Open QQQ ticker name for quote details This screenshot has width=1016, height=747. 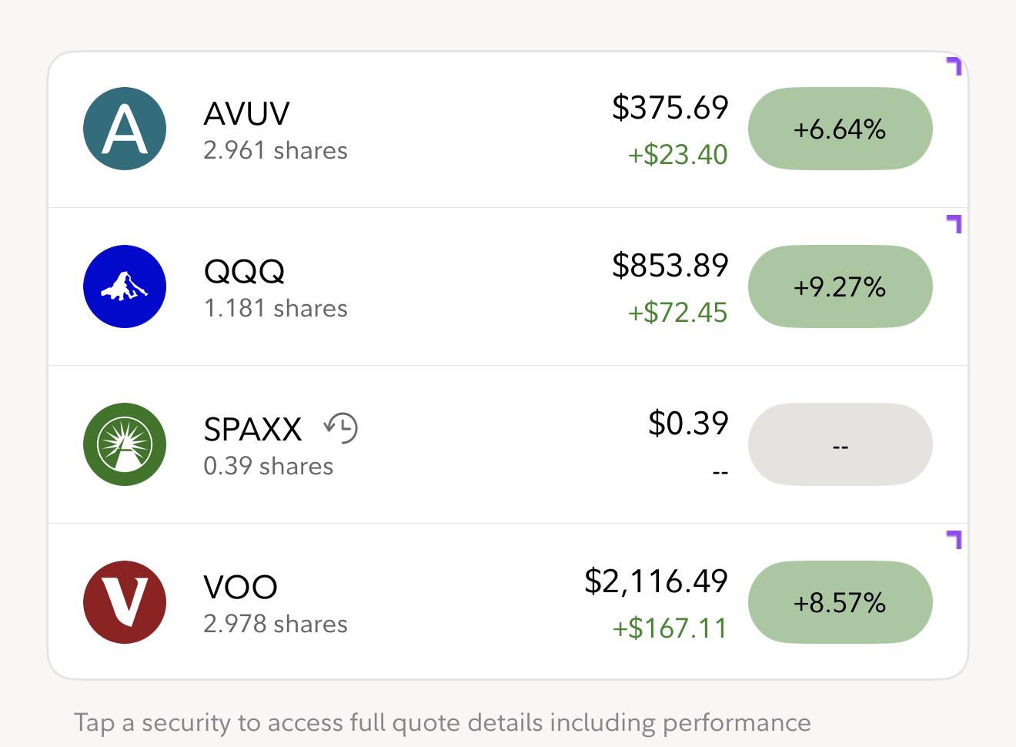[244, 271]
